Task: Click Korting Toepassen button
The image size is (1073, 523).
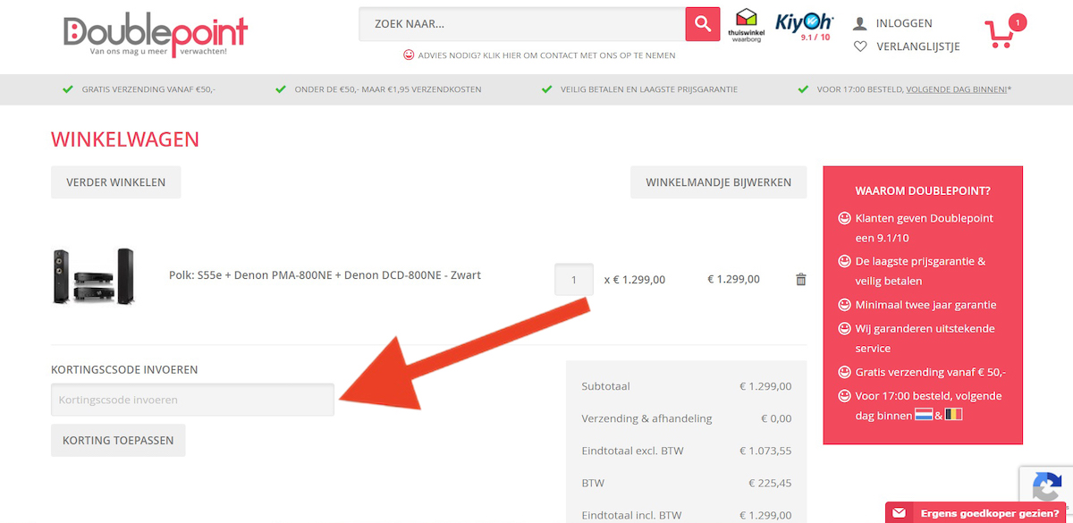Action: [118, 440]
